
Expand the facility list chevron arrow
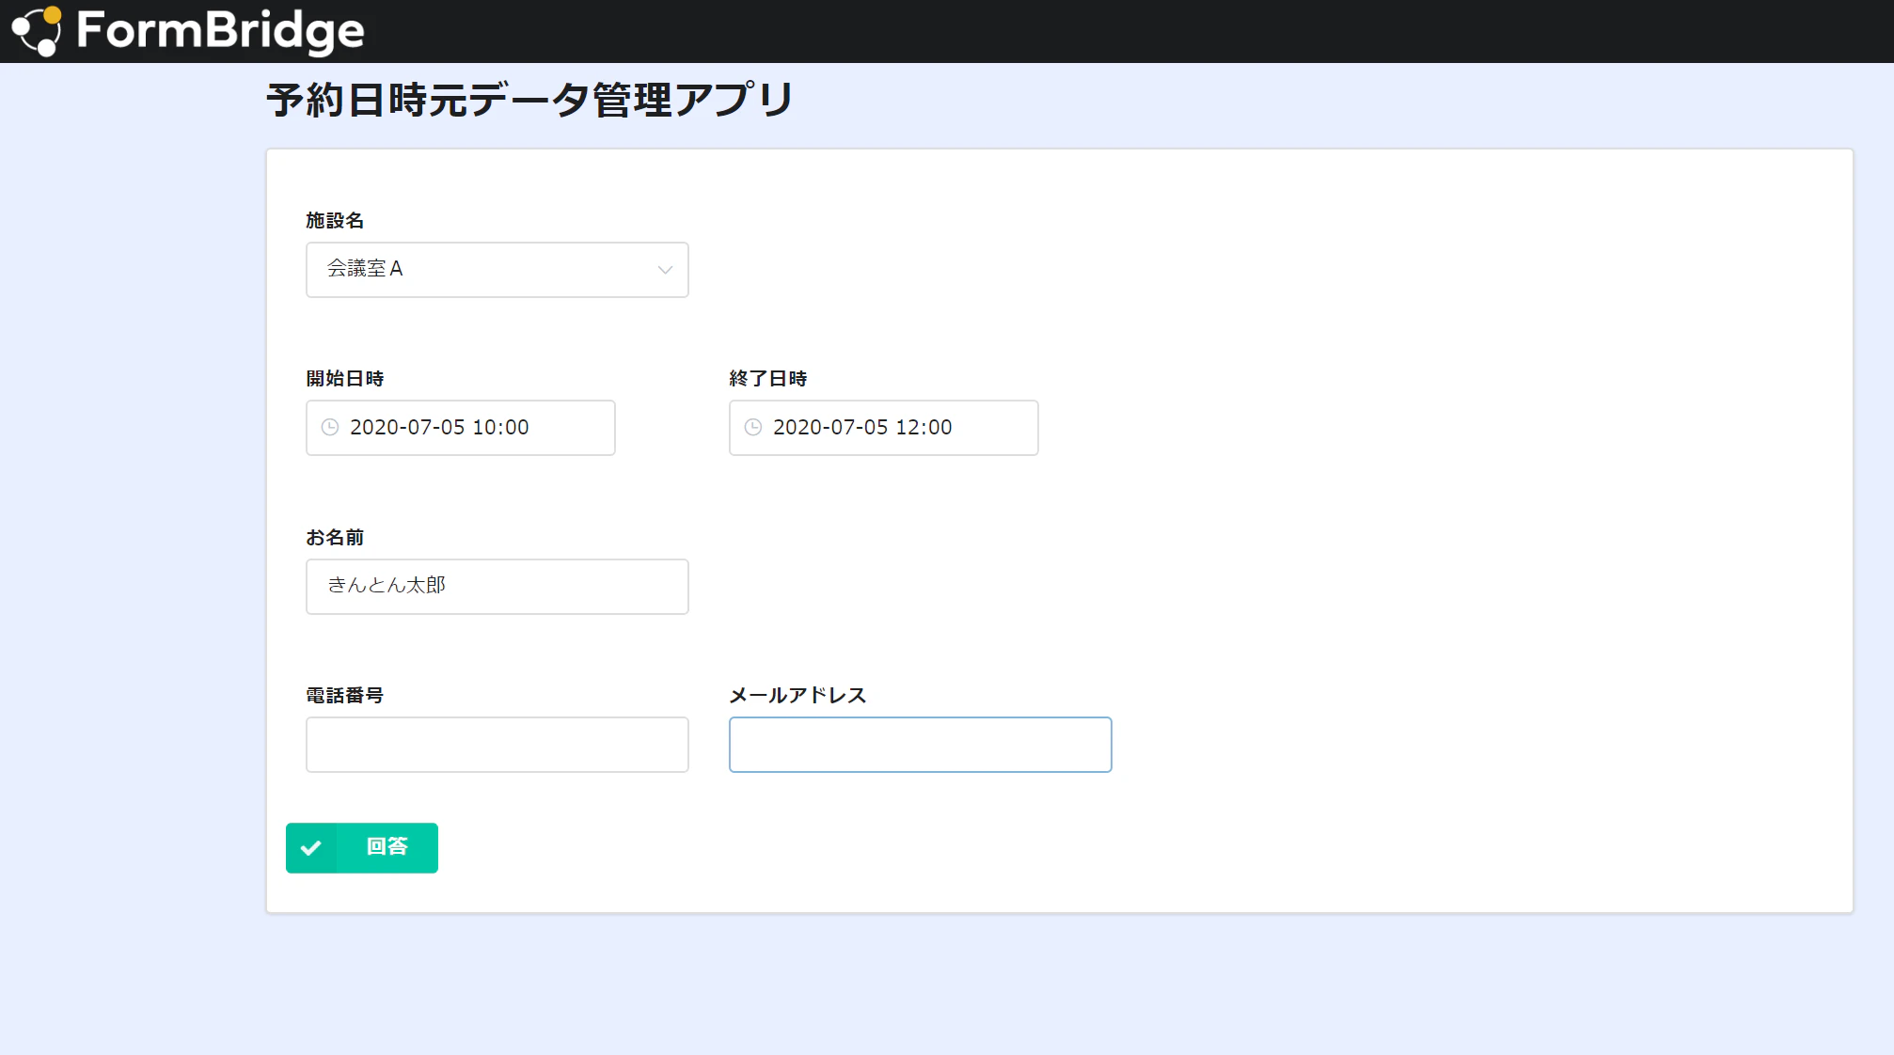(x=665, y=270)
